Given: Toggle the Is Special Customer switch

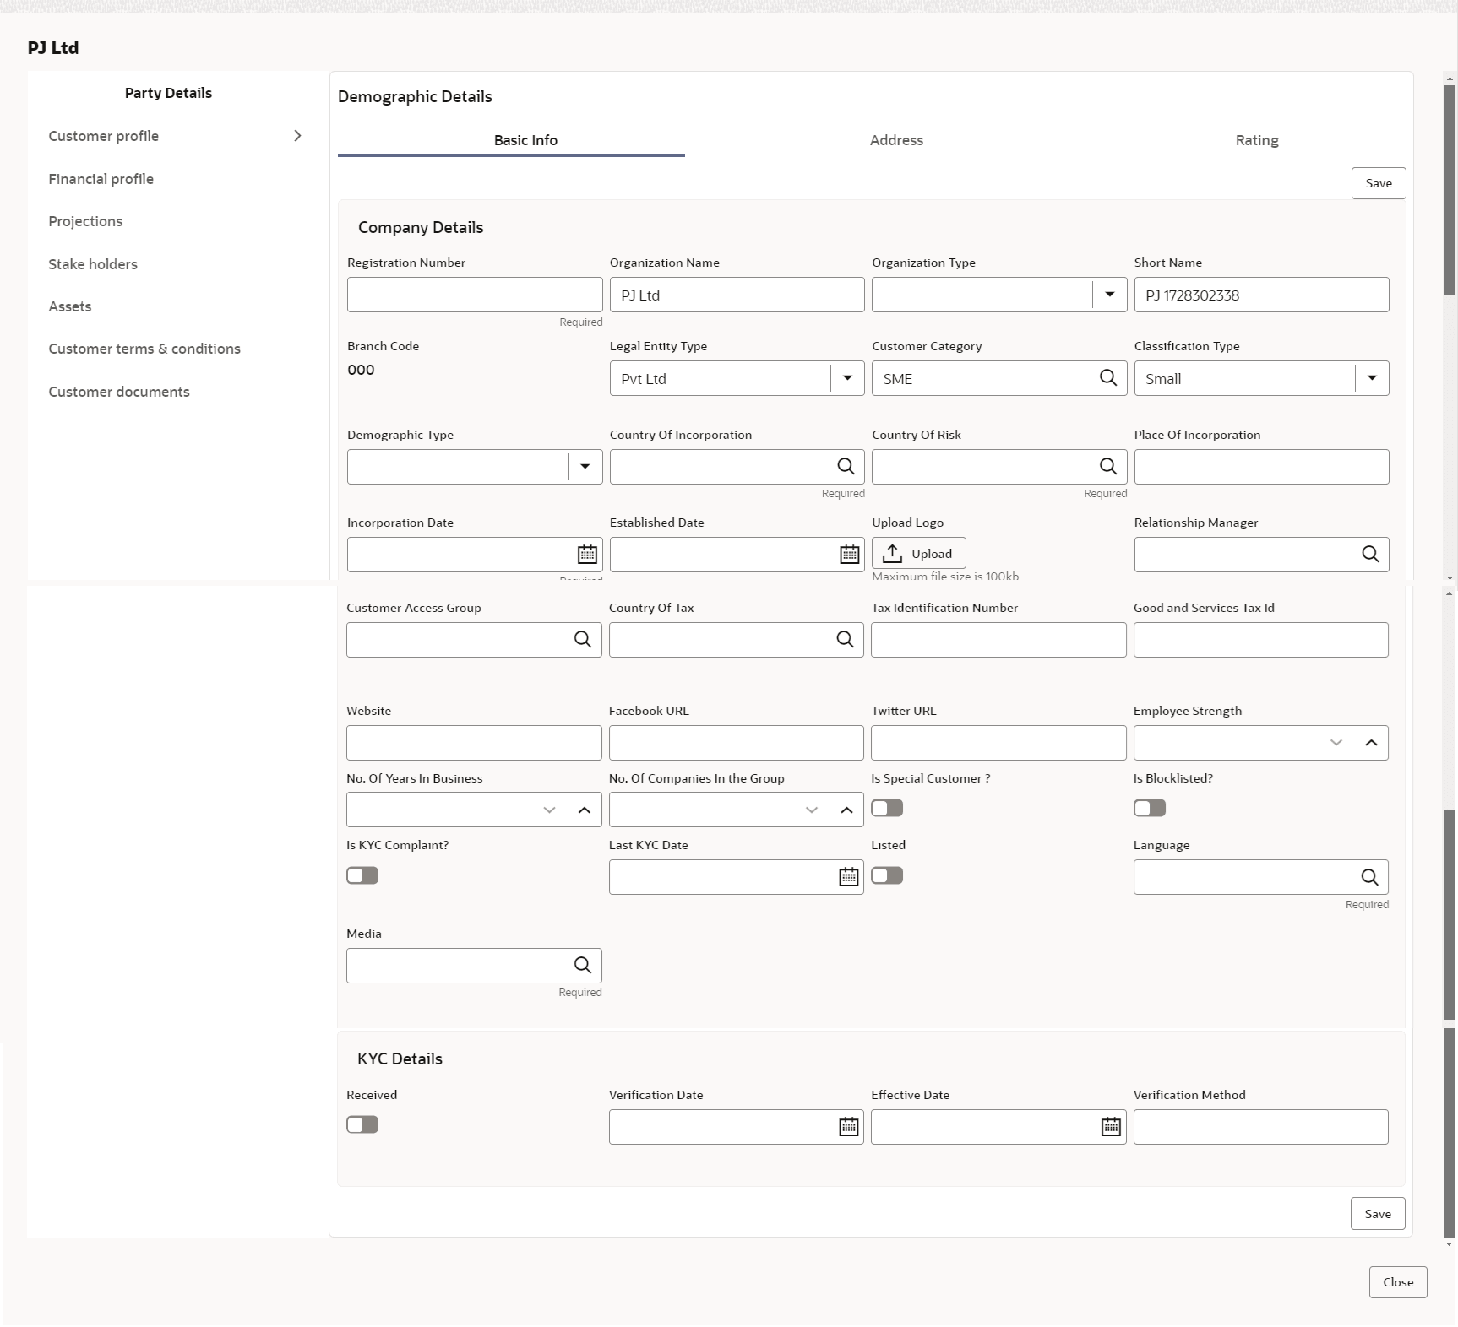Looking at the screenshot, I should tap(887, 809).
